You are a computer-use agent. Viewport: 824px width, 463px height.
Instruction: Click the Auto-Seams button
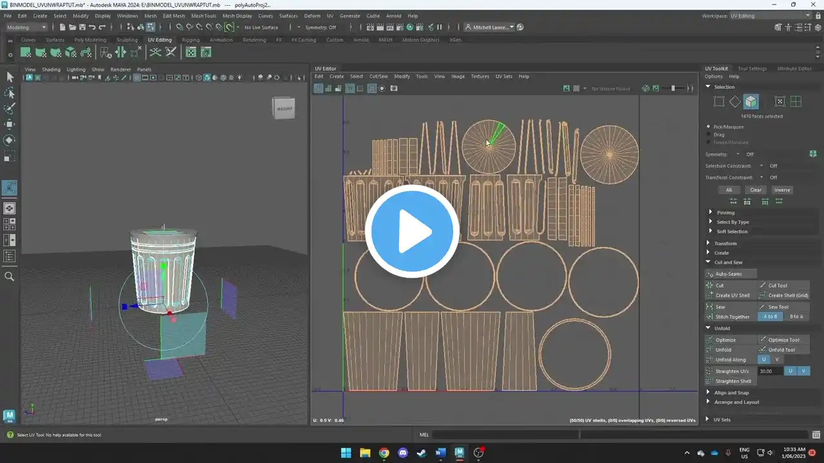(731, 274)
